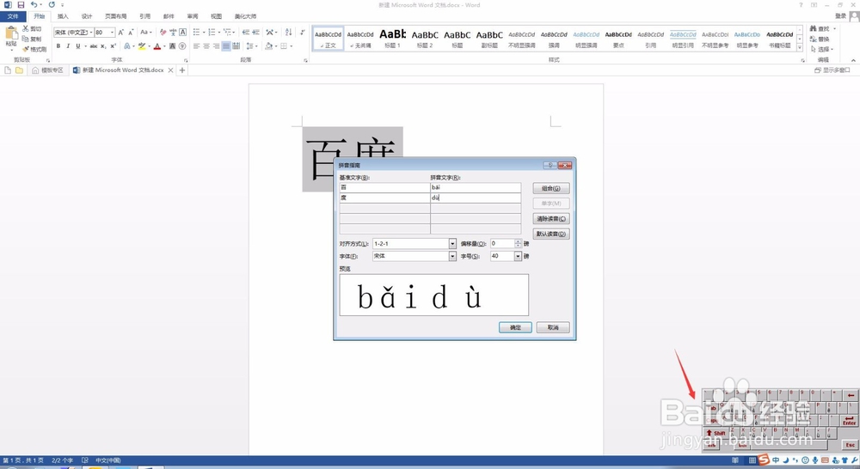Image resolution: width=860 pixels, height=469 pixels.
Task: Click the OK (确定) button
Action: click(x=515, y=327)
